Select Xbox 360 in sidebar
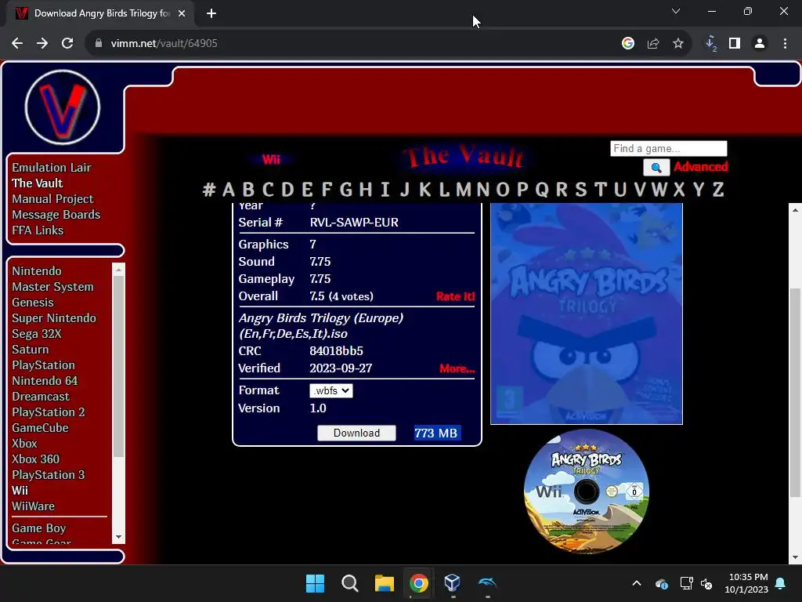802x602 pixels. coord(36,459)
